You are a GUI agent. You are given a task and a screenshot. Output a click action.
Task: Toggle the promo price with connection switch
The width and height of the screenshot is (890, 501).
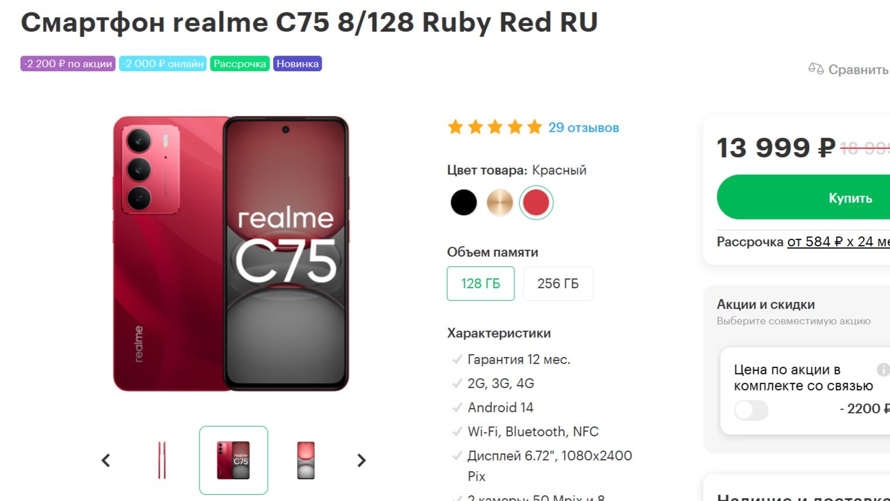tap(751, 410)
